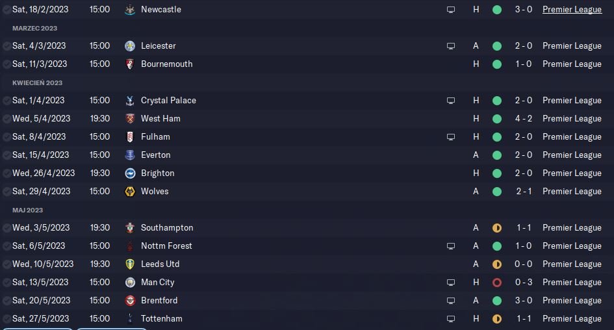Select the Nottm Forest fixture row
Viewport: 614px width, 330px height.
pyautogui.click(x=307, y=246)
